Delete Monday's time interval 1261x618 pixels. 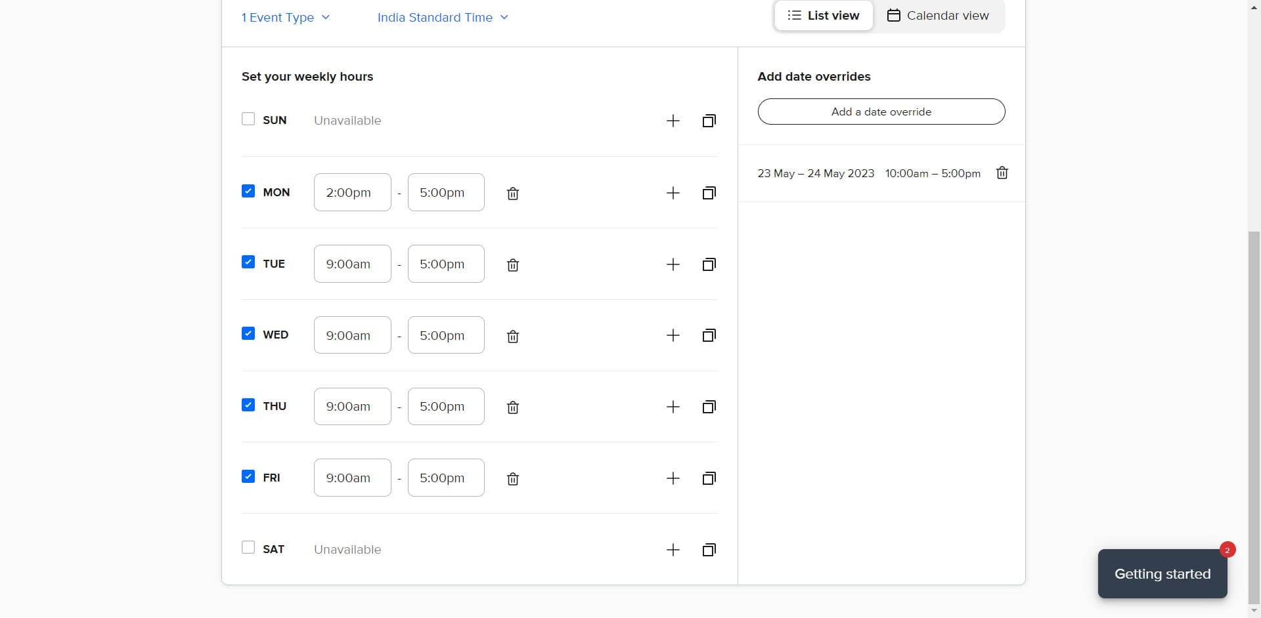[x=512, y=193]
